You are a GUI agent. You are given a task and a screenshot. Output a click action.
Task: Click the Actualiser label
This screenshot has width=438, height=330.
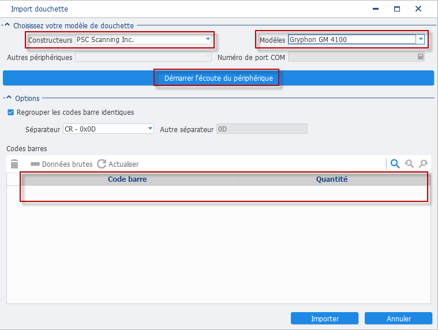(x=123, y=164)
